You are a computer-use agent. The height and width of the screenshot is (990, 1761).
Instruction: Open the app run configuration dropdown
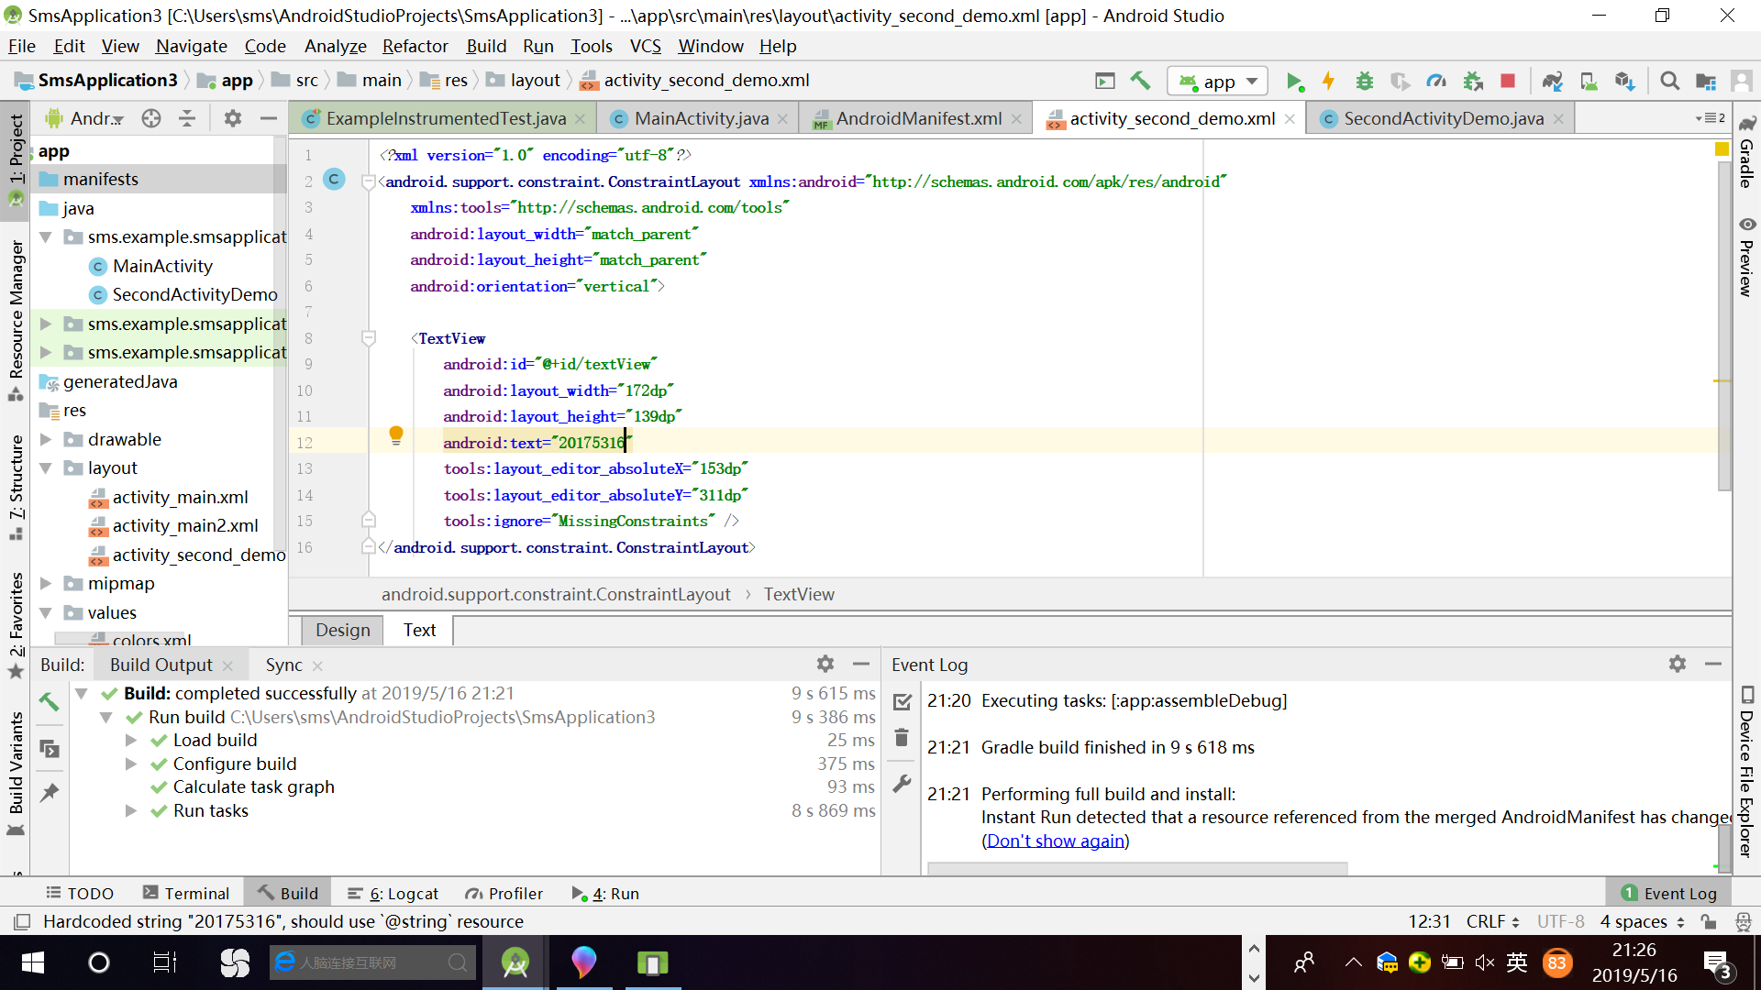(1218, 81)
